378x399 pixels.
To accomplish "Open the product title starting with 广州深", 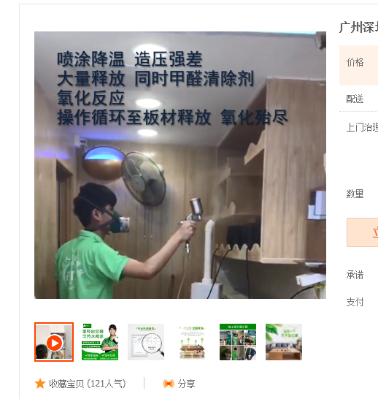I will click(x=358, y=27).
